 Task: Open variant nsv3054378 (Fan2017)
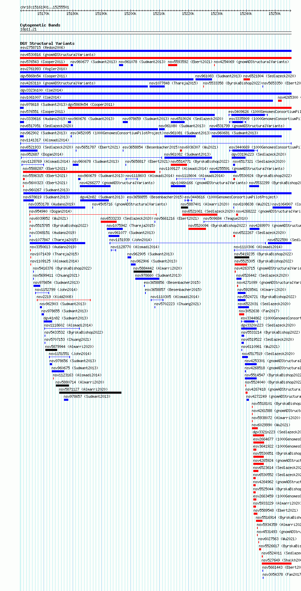(x=282, y=574)
